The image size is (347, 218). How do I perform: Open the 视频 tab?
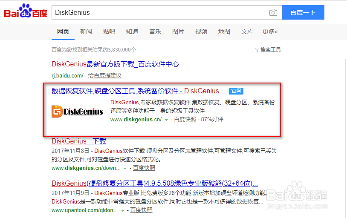pyautogui.click(x=201, y=32)
